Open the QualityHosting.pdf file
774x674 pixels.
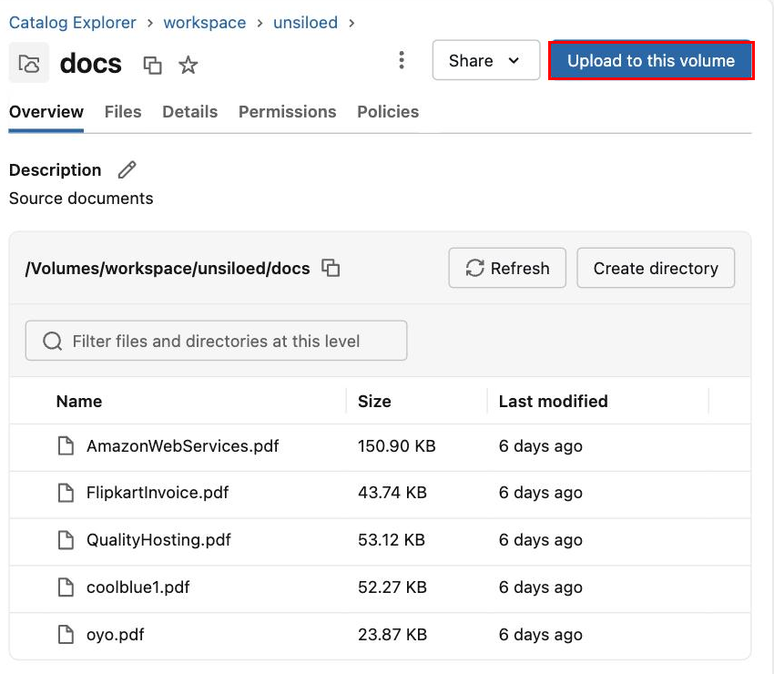[158, 540]
